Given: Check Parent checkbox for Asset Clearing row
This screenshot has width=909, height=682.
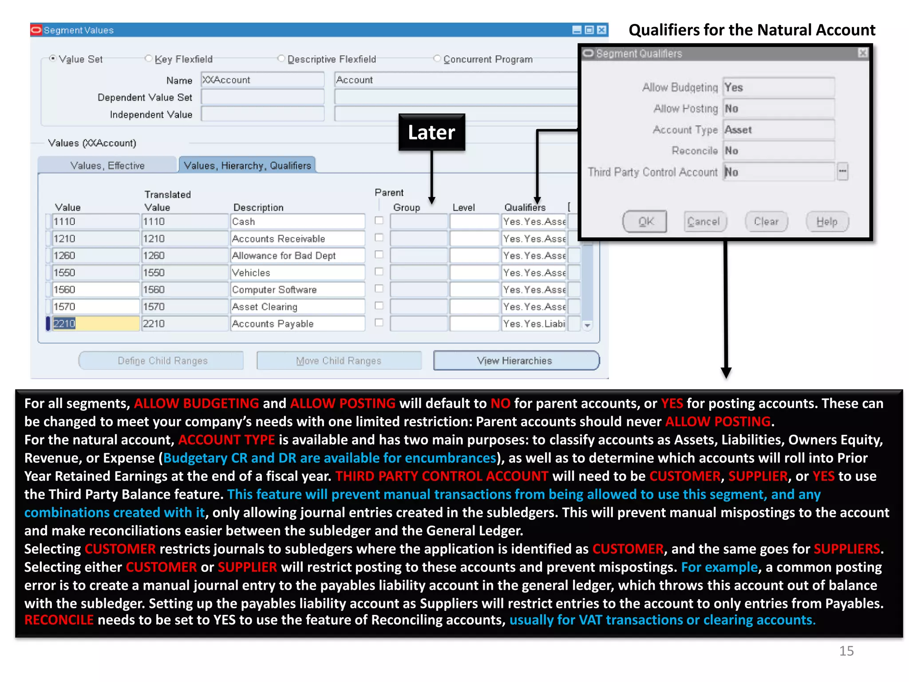Looking at the screenshot, I should [x=379, y=305].
